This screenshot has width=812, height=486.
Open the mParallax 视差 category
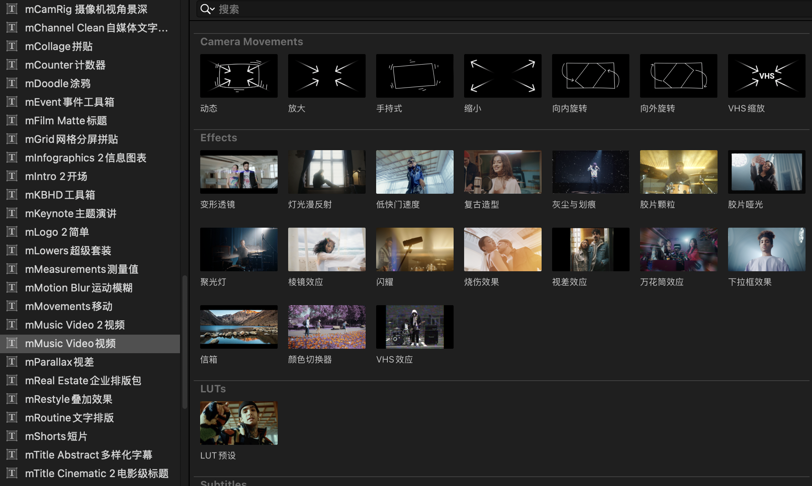pos(90,362)
